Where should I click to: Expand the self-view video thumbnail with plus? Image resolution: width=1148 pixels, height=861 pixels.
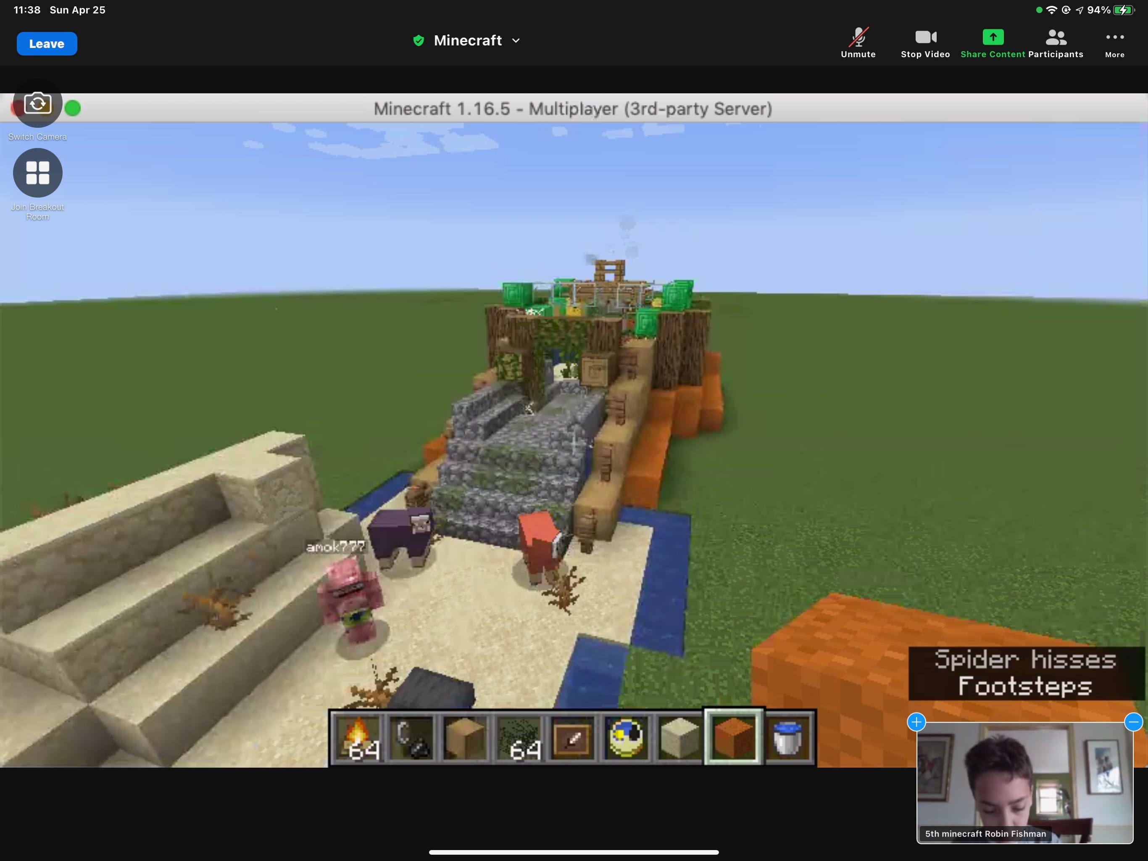point(916,722)
